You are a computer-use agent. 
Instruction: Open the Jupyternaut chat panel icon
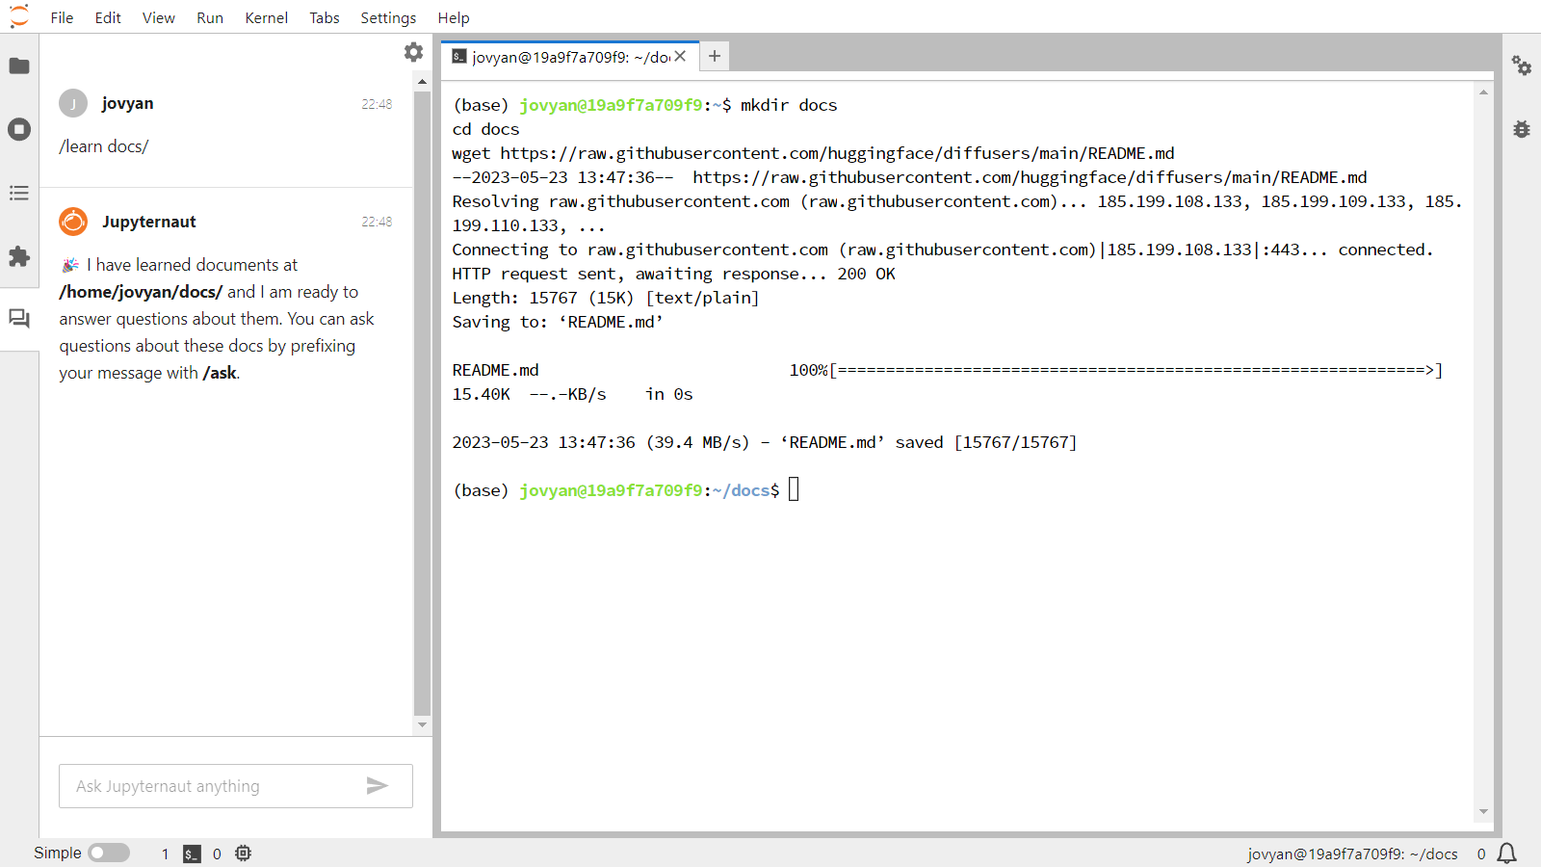19,319
